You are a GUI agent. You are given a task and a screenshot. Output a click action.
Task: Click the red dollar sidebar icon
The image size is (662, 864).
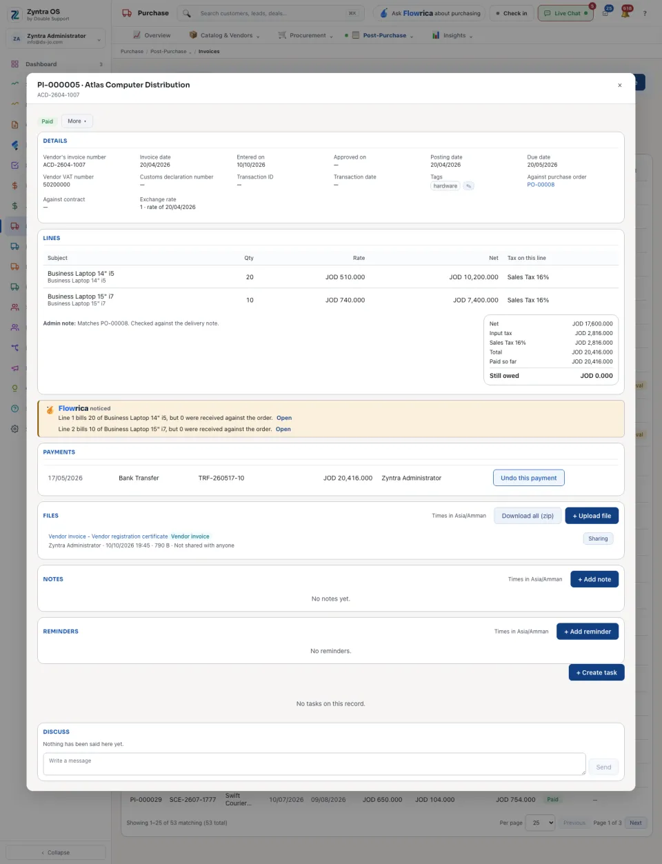point(14,185)
